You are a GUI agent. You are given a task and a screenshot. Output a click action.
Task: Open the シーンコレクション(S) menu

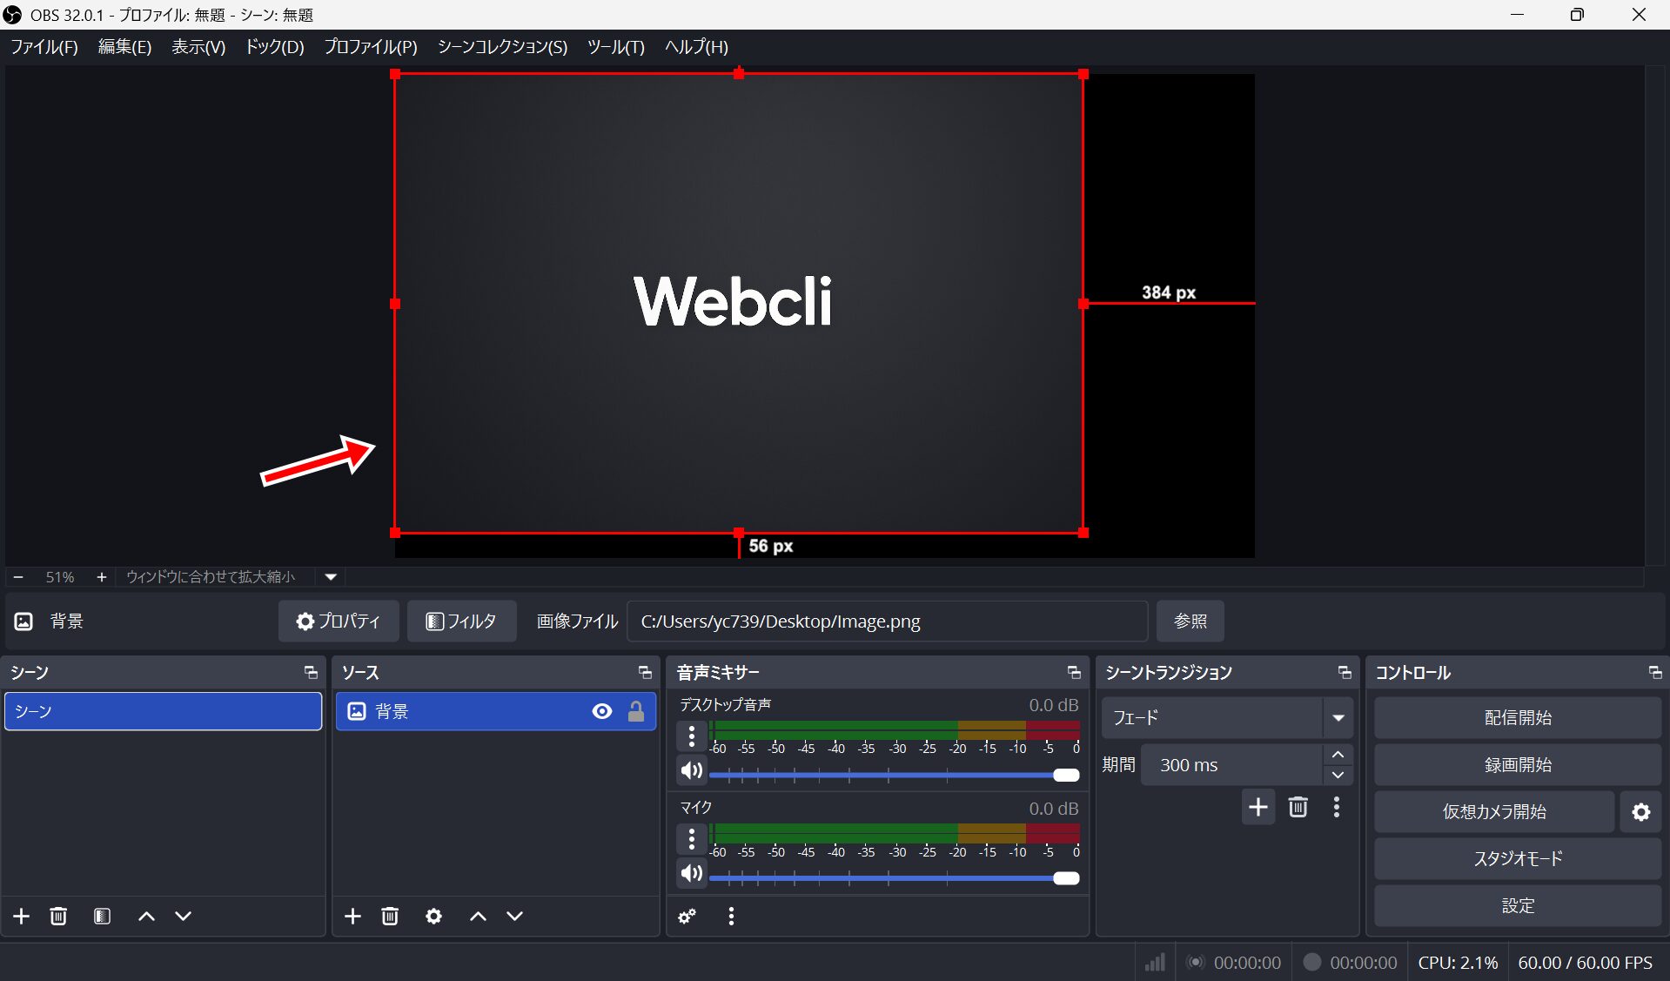point(502,47)
